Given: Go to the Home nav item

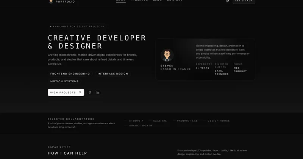Looking at the screenshot, I should [120, 1].
